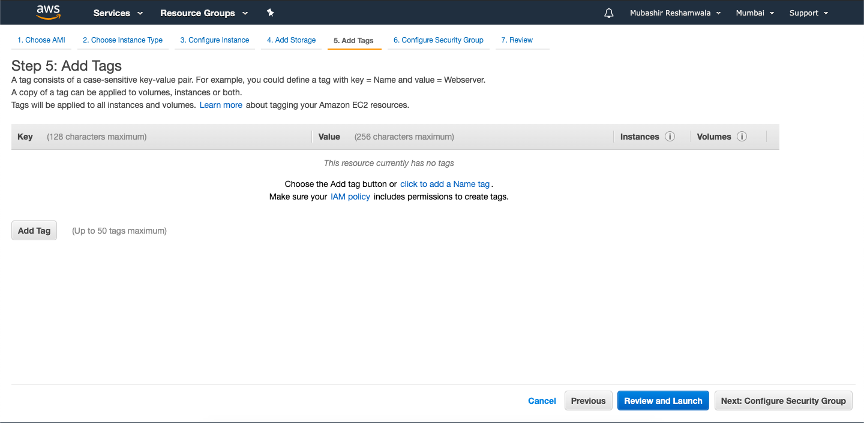The width and height of the screenshot is (864, 423).
Task: Go to step 4 Add Storage tab
Action: 291,40
